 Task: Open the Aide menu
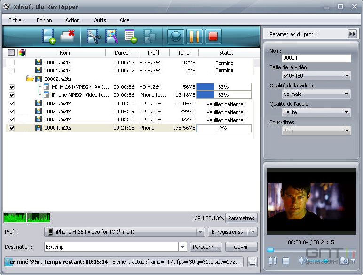click(125, 20)
